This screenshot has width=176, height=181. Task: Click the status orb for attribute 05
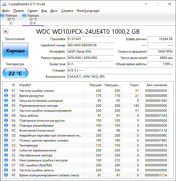6,106
